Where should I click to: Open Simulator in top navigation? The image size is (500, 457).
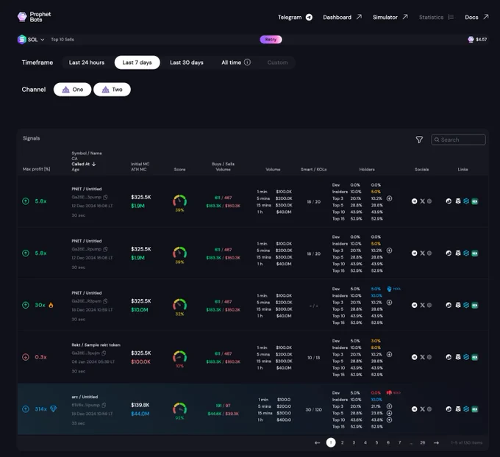[390, 17]
